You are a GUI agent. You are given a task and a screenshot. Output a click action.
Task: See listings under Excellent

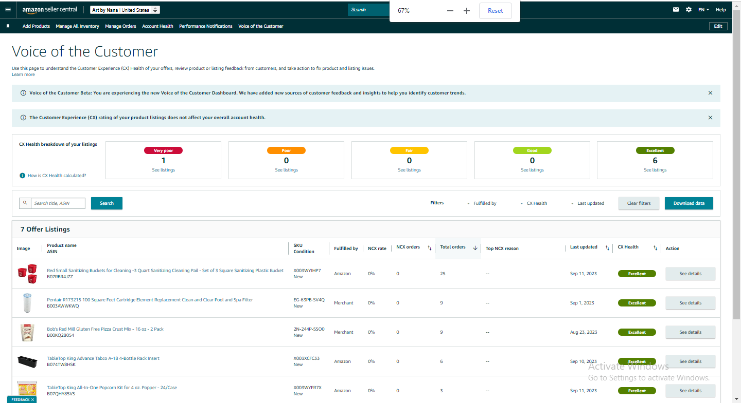tap(655, 170)
